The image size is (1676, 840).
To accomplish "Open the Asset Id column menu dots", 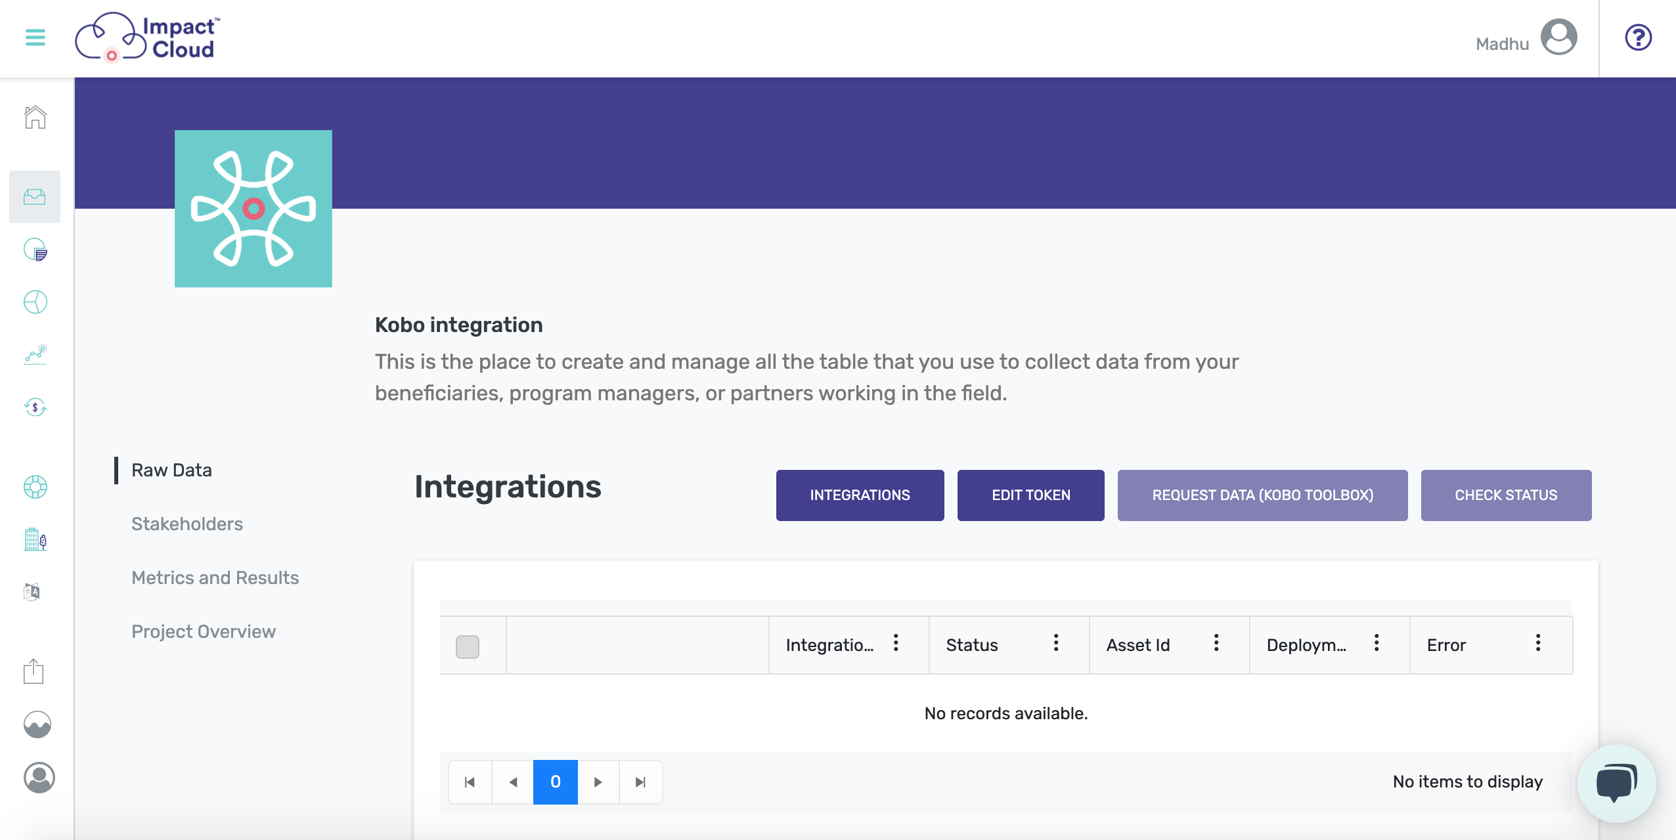I will (x=1216, y=643).
